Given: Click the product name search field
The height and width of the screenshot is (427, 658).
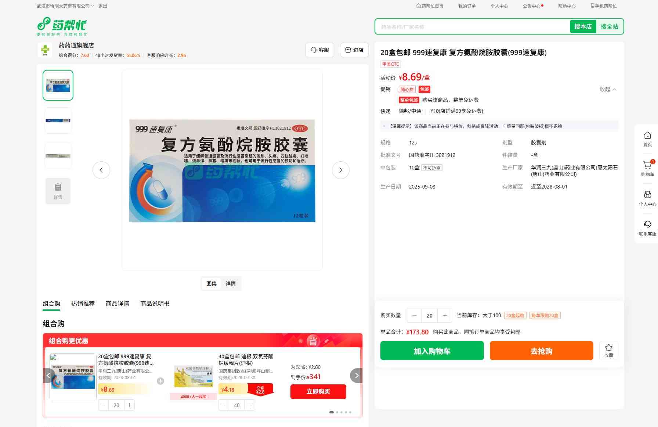Looking at the screenshot, I should coord(472,27).
